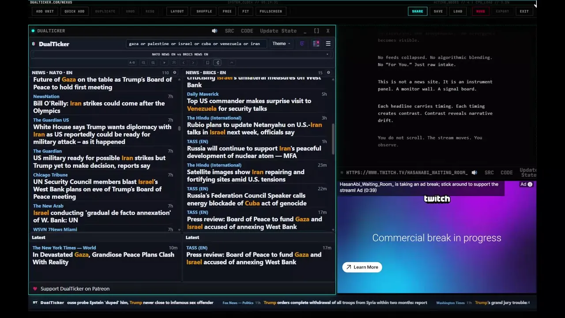Mute the Twitch panel speaker icon

474,173
